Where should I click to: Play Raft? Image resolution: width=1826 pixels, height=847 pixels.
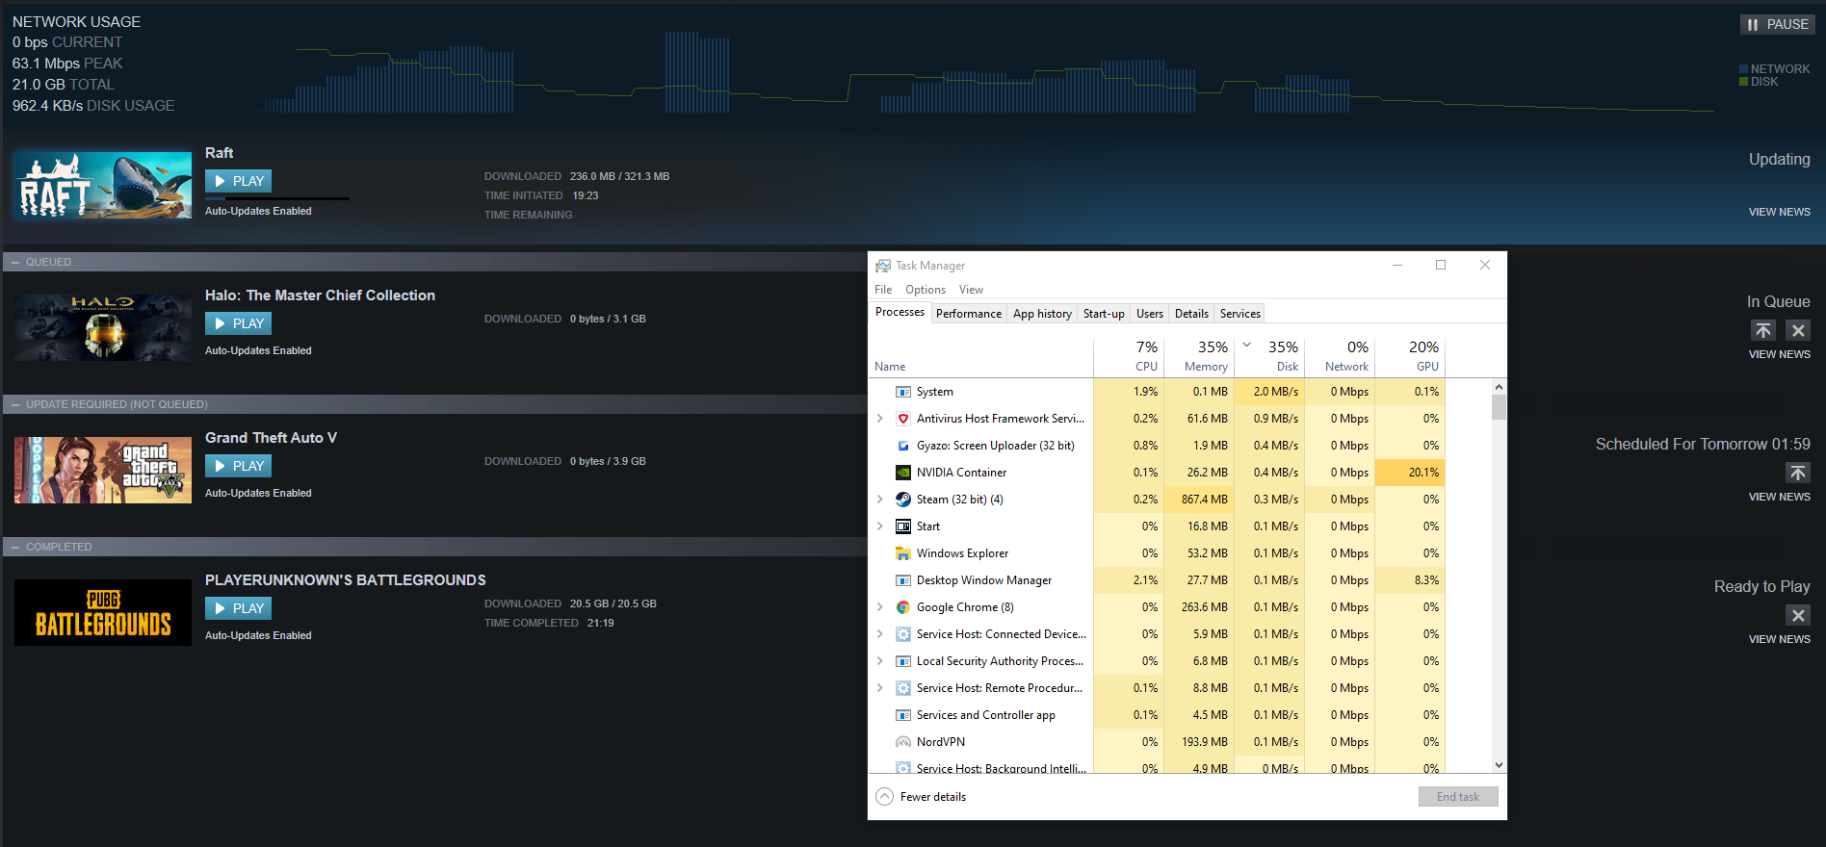[238, 181]
